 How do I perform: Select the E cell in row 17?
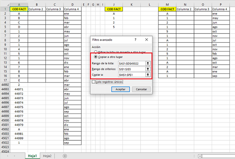coord(19,80)
